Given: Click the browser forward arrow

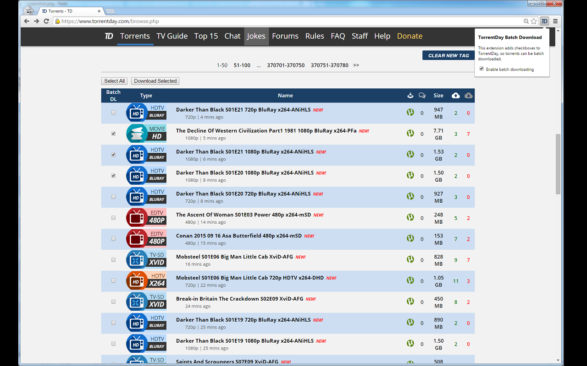Looking at the screenshot, I should click(37, 21).
